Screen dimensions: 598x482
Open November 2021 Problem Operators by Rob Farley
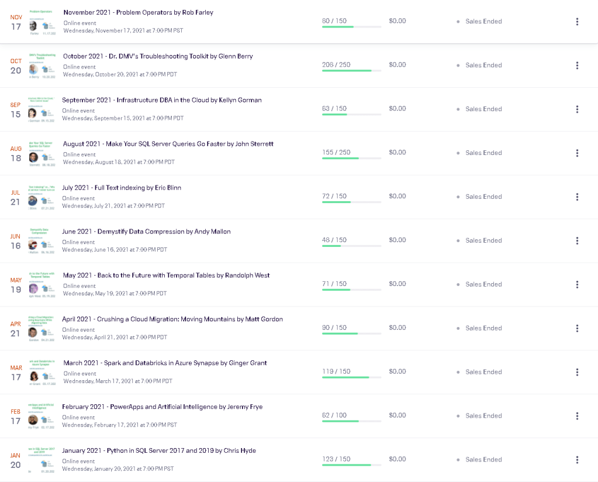pyautogui.click(x=138, y=12)
